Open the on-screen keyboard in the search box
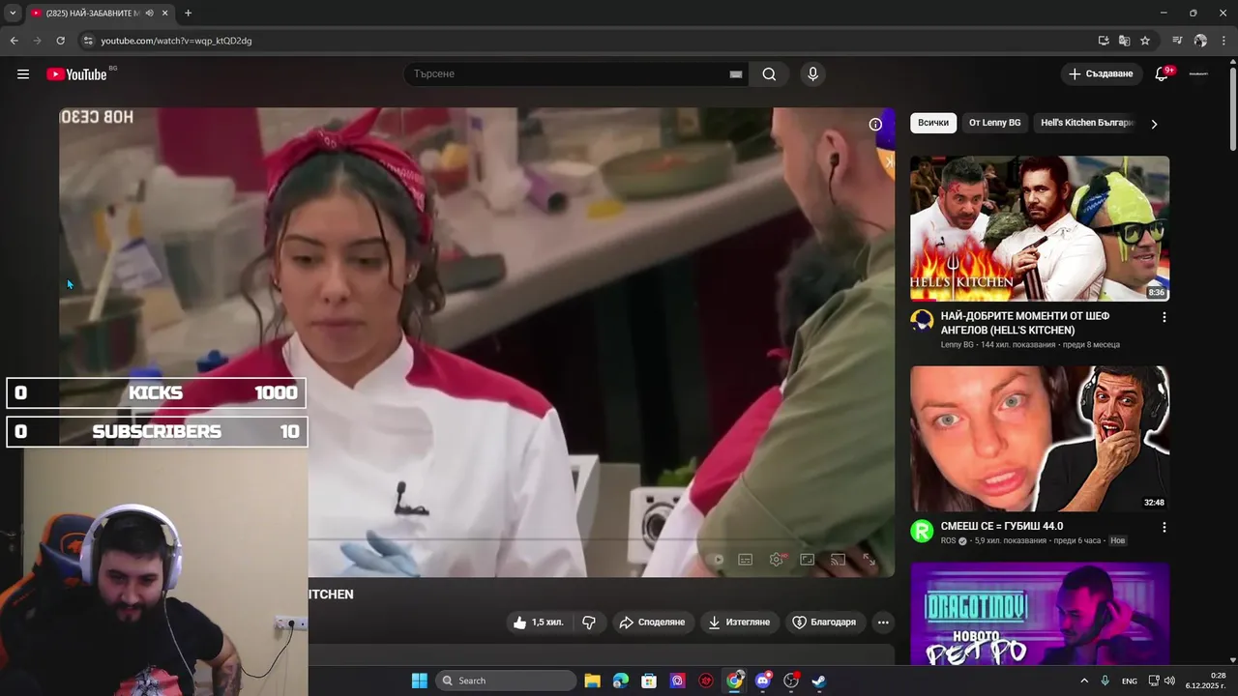This screenshot has width=1238, height=696. coord(735,74)
